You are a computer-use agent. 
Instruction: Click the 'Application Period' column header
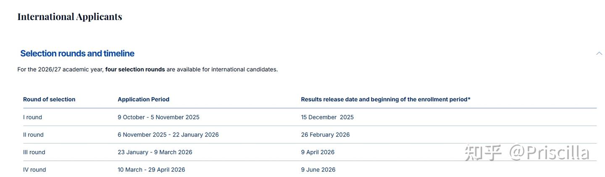click(143, 99)
